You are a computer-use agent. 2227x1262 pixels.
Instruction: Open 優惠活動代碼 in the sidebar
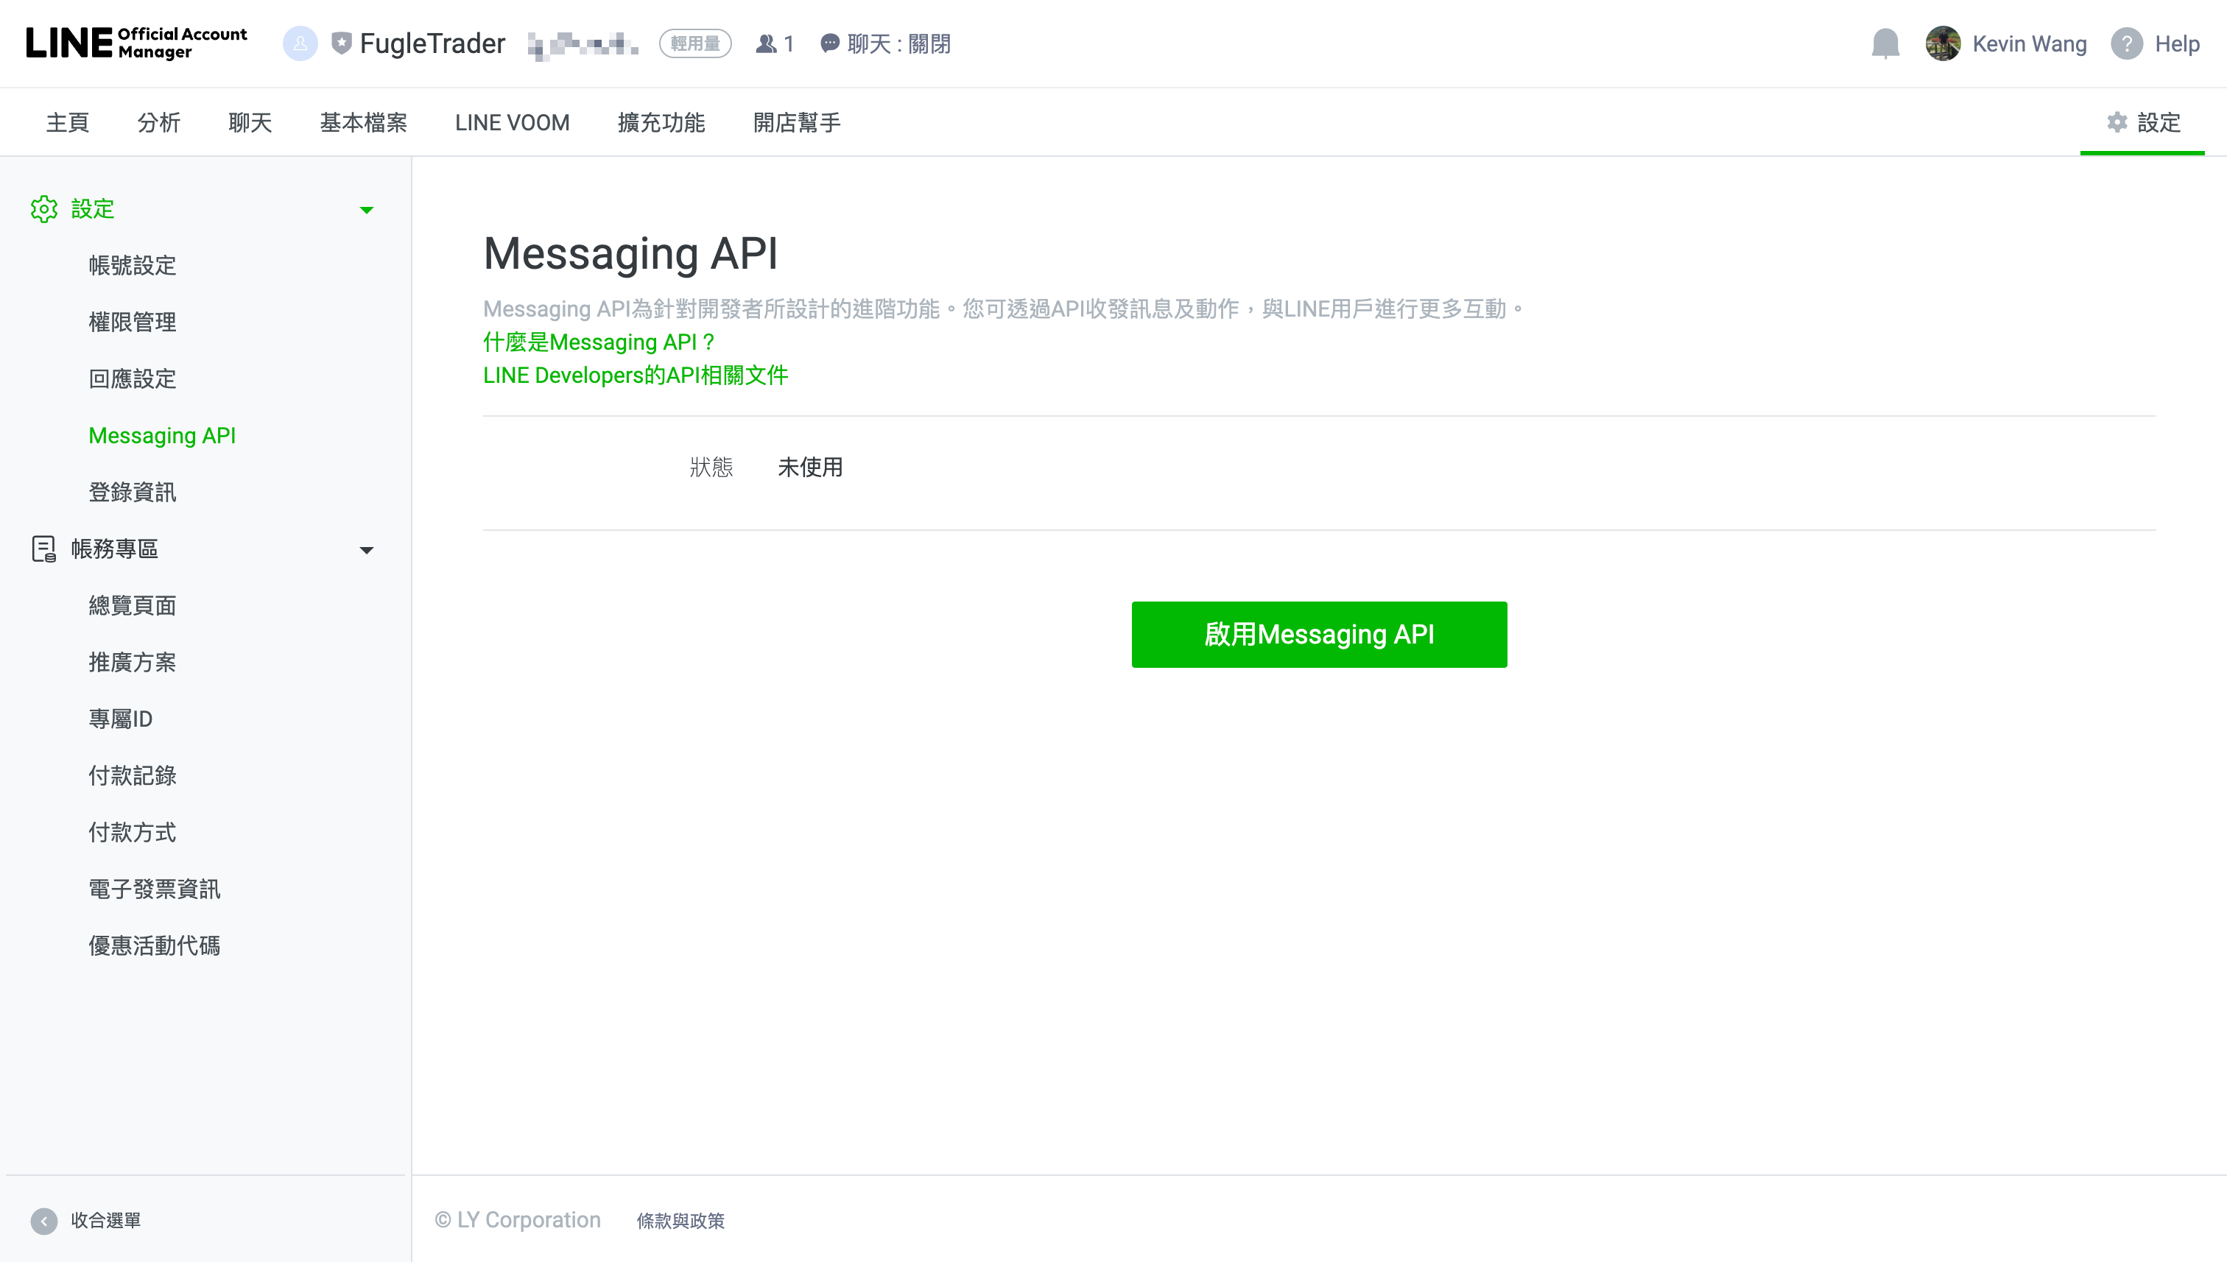point(155,945)
